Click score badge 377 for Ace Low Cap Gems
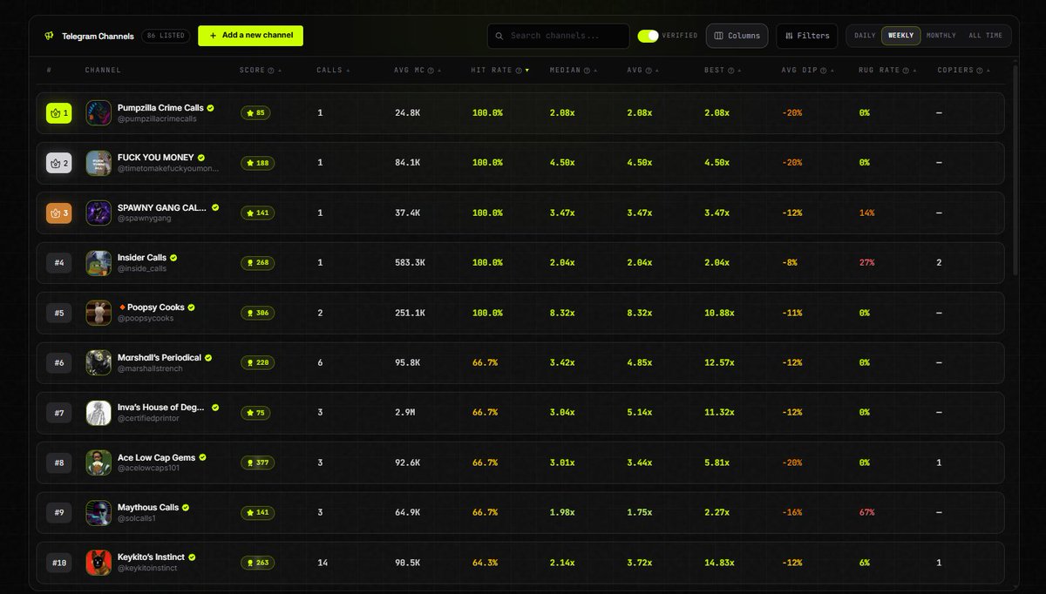This screenshot has height=594, width=1046. (258, 462)
